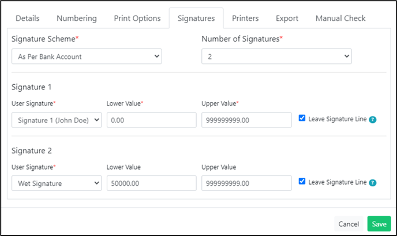Click the green Save button
397x236 pixels.
click(x=379, y=224)
